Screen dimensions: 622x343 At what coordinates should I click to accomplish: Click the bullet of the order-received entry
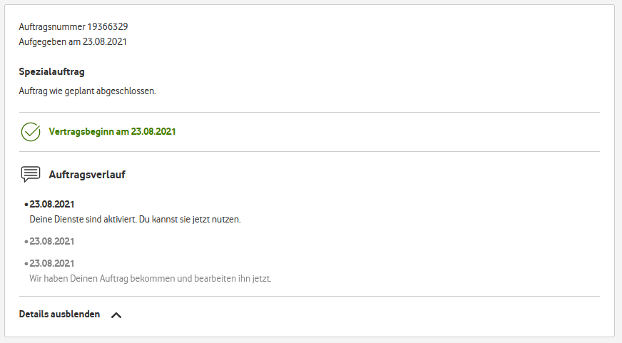26,265
